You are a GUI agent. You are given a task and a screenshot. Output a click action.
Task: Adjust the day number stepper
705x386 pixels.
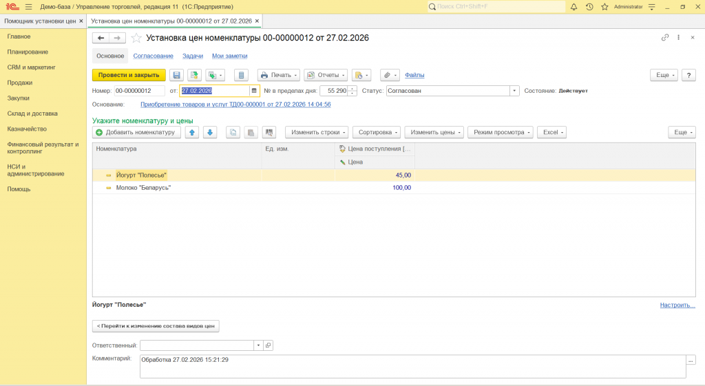pyautogui.click(x=352, y=91)
